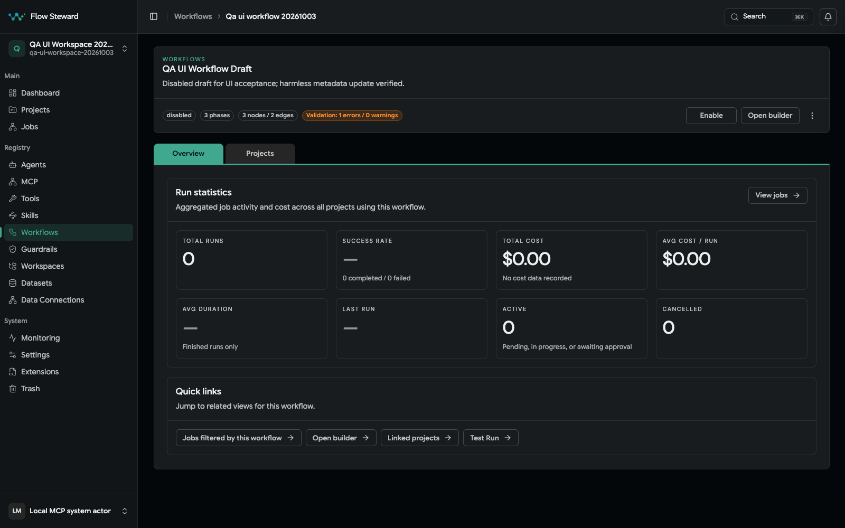Go to Projects in the sidebar
The height and width of the screenshot is (528, 845).
[x=69, y=110]
